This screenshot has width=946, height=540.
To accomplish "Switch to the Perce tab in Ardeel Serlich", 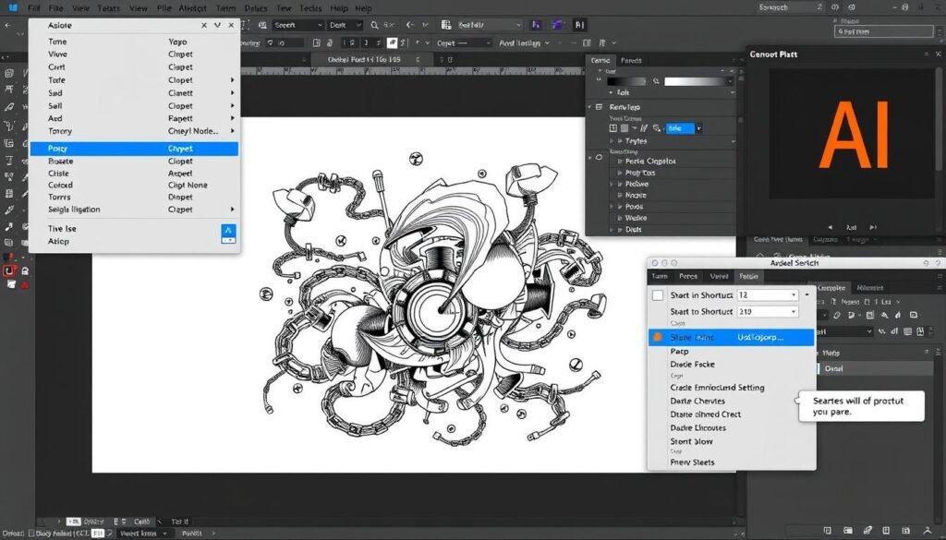I will click(x=687, y=276).
